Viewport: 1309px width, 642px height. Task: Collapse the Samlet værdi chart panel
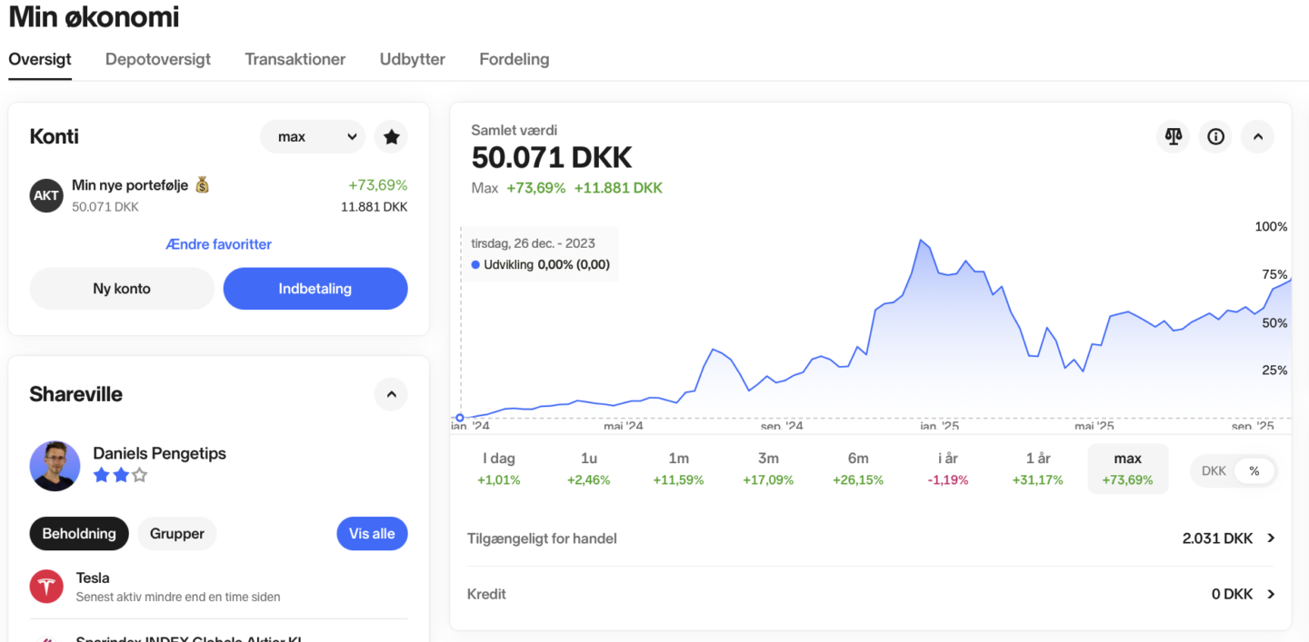point(1258,137)
